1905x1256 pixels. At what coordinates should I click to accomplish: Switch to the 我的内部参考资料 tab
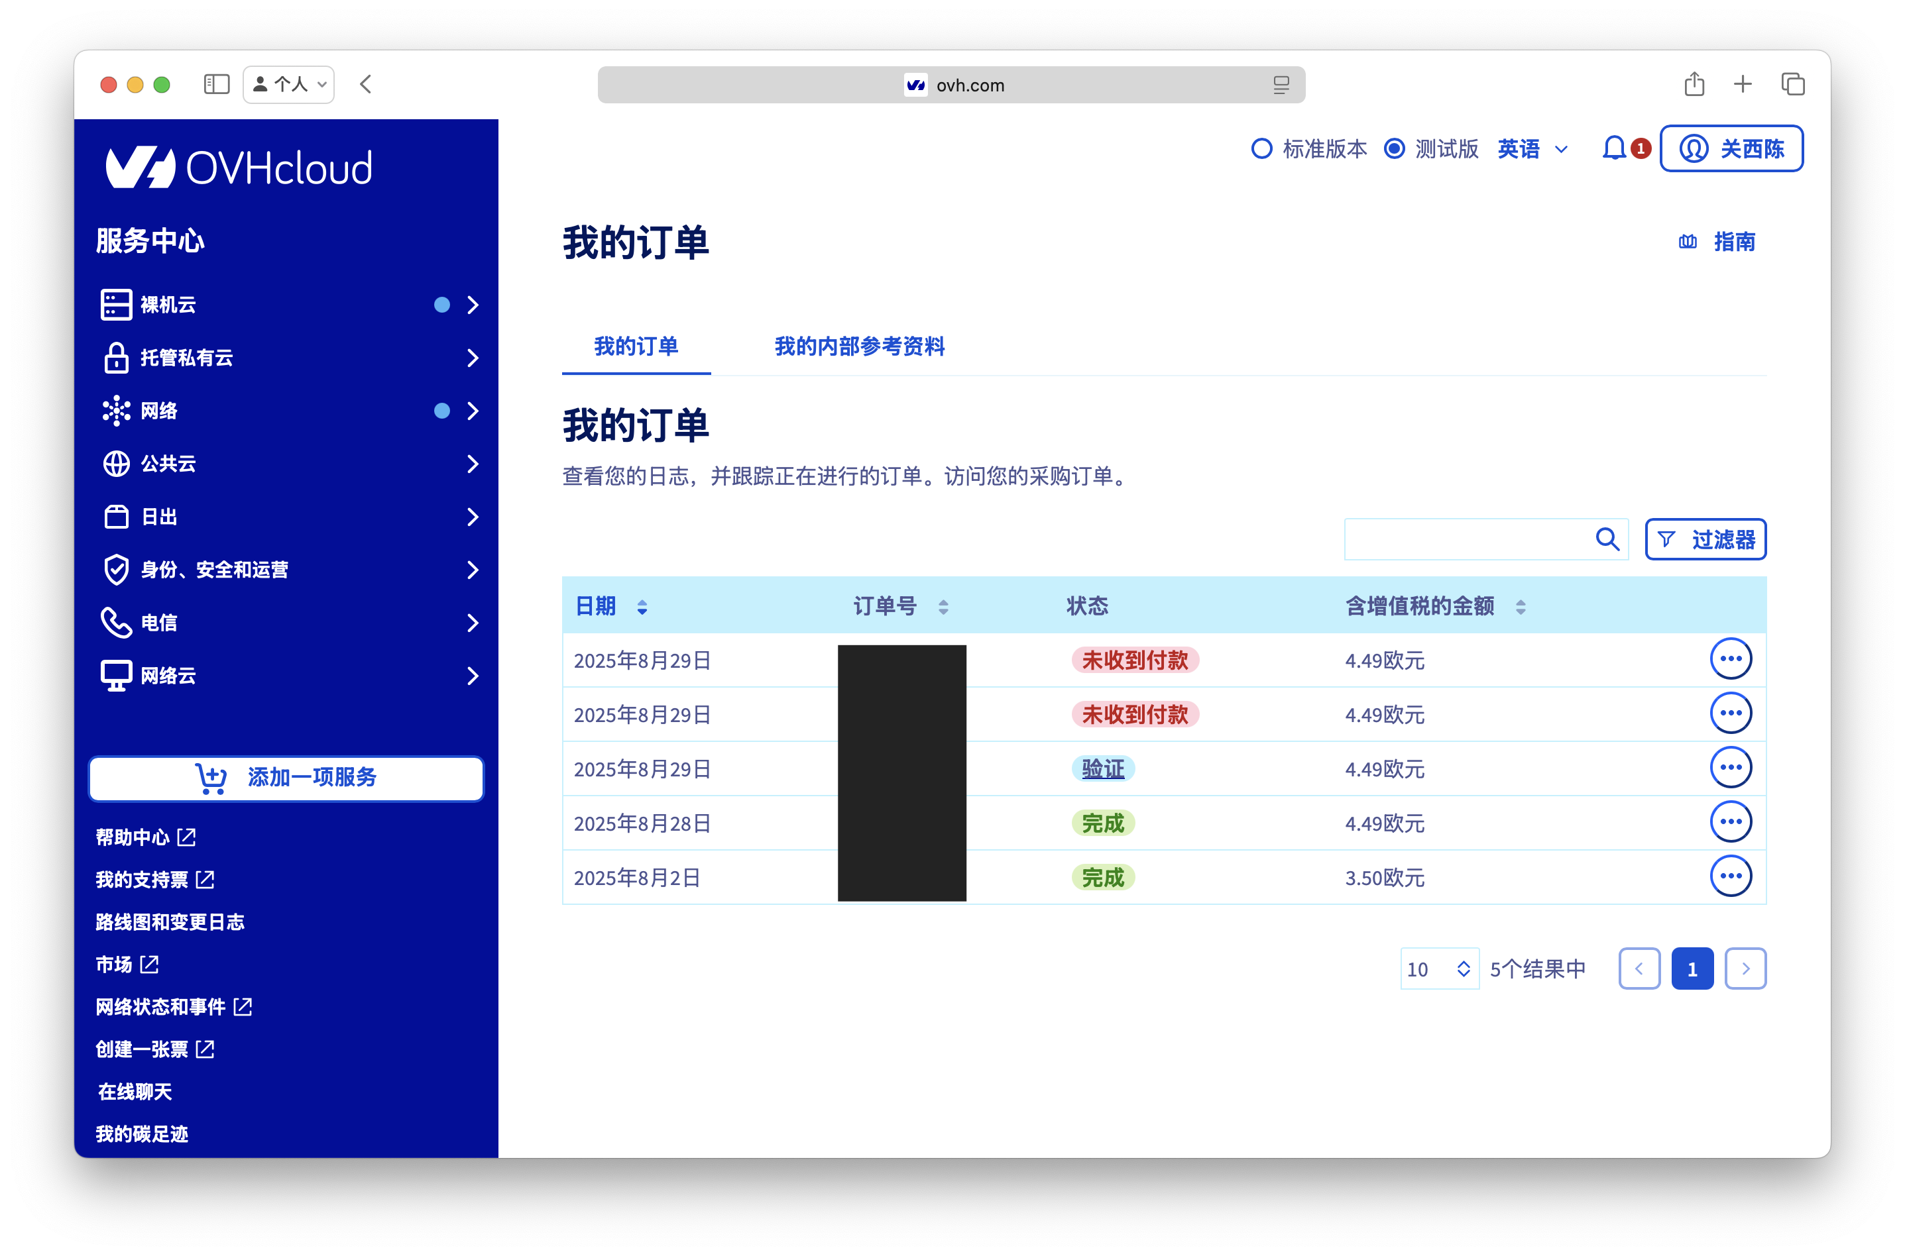click(859, 347)
